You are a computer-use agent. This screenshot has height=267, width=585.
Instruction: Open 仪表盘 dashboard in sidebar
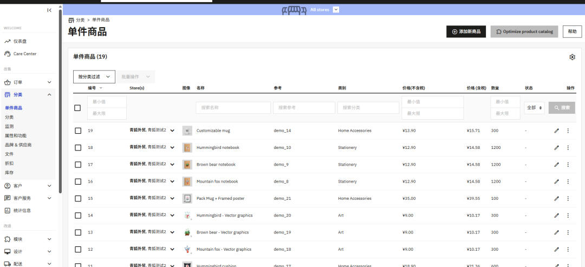click(x=20, y=41)
